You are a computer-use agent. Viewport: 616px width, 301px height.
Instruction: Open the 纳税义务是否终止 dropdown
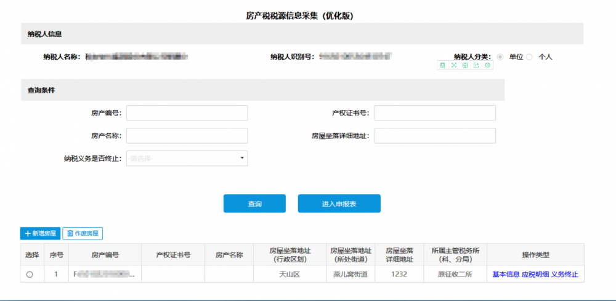pos(187,158)
